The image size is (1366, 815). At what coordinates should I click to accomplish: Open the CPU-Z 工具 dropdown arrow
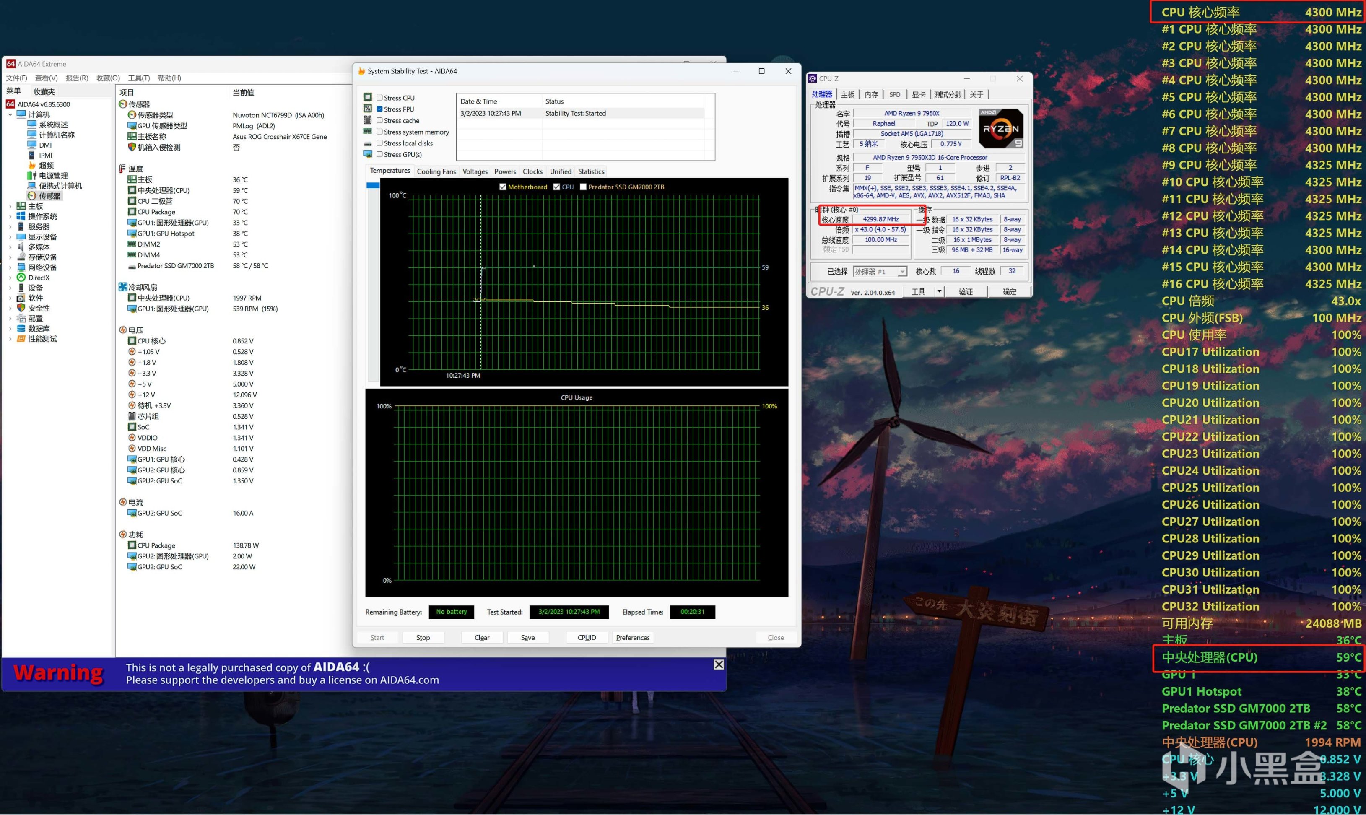pyautogui.click(x=939, y=292)
